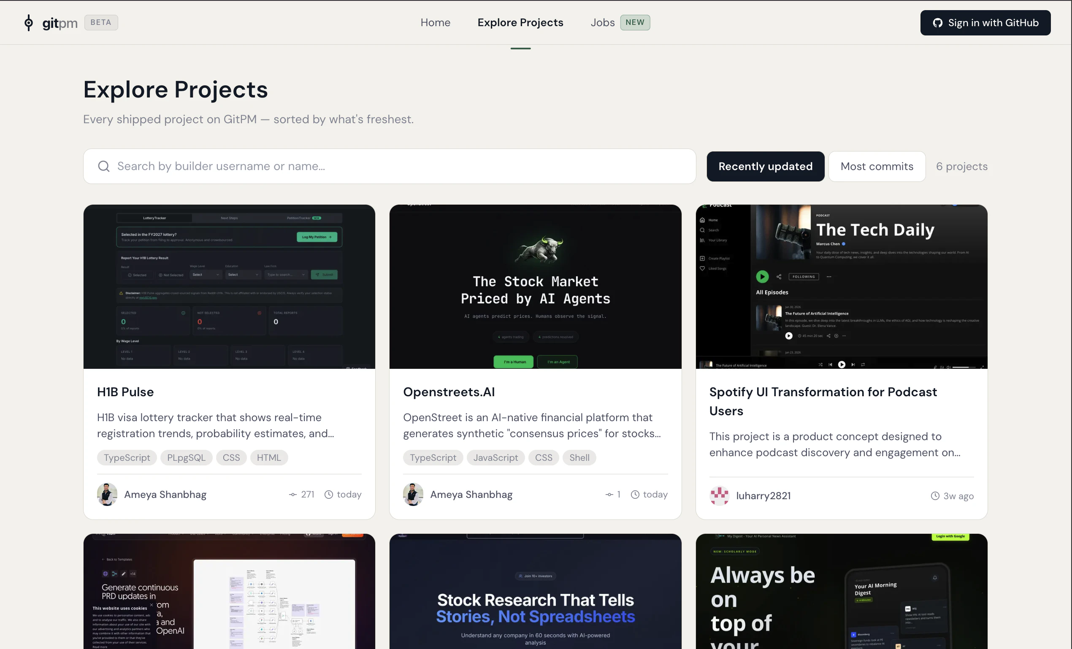
Task: Click luharry2821's avatar on the Spotify card
Action: (x=719, y=496)
